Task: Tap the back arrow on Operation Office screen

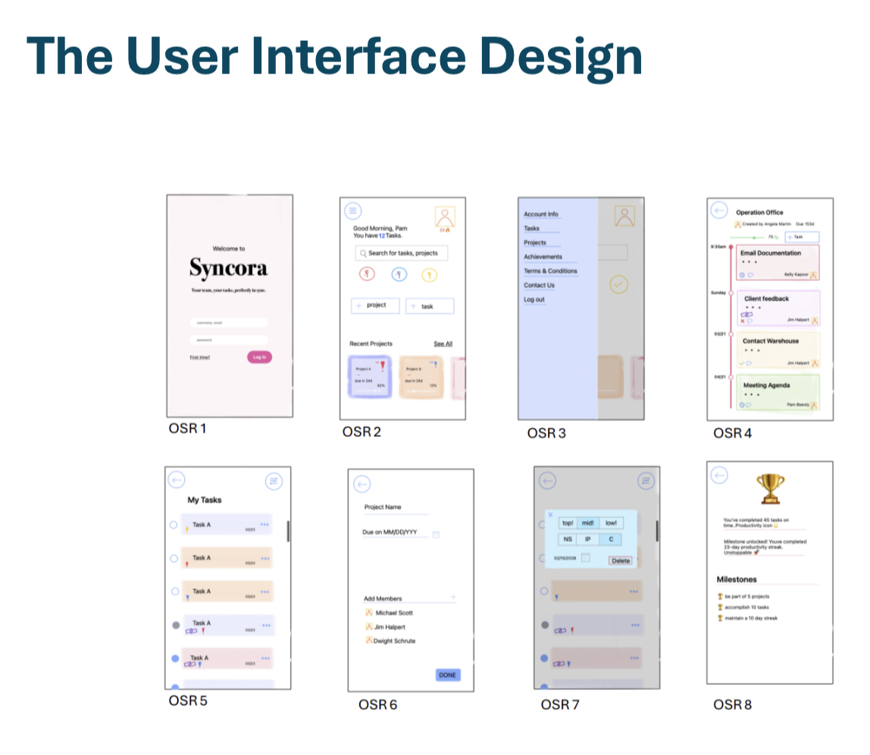Action: point(719,210)
